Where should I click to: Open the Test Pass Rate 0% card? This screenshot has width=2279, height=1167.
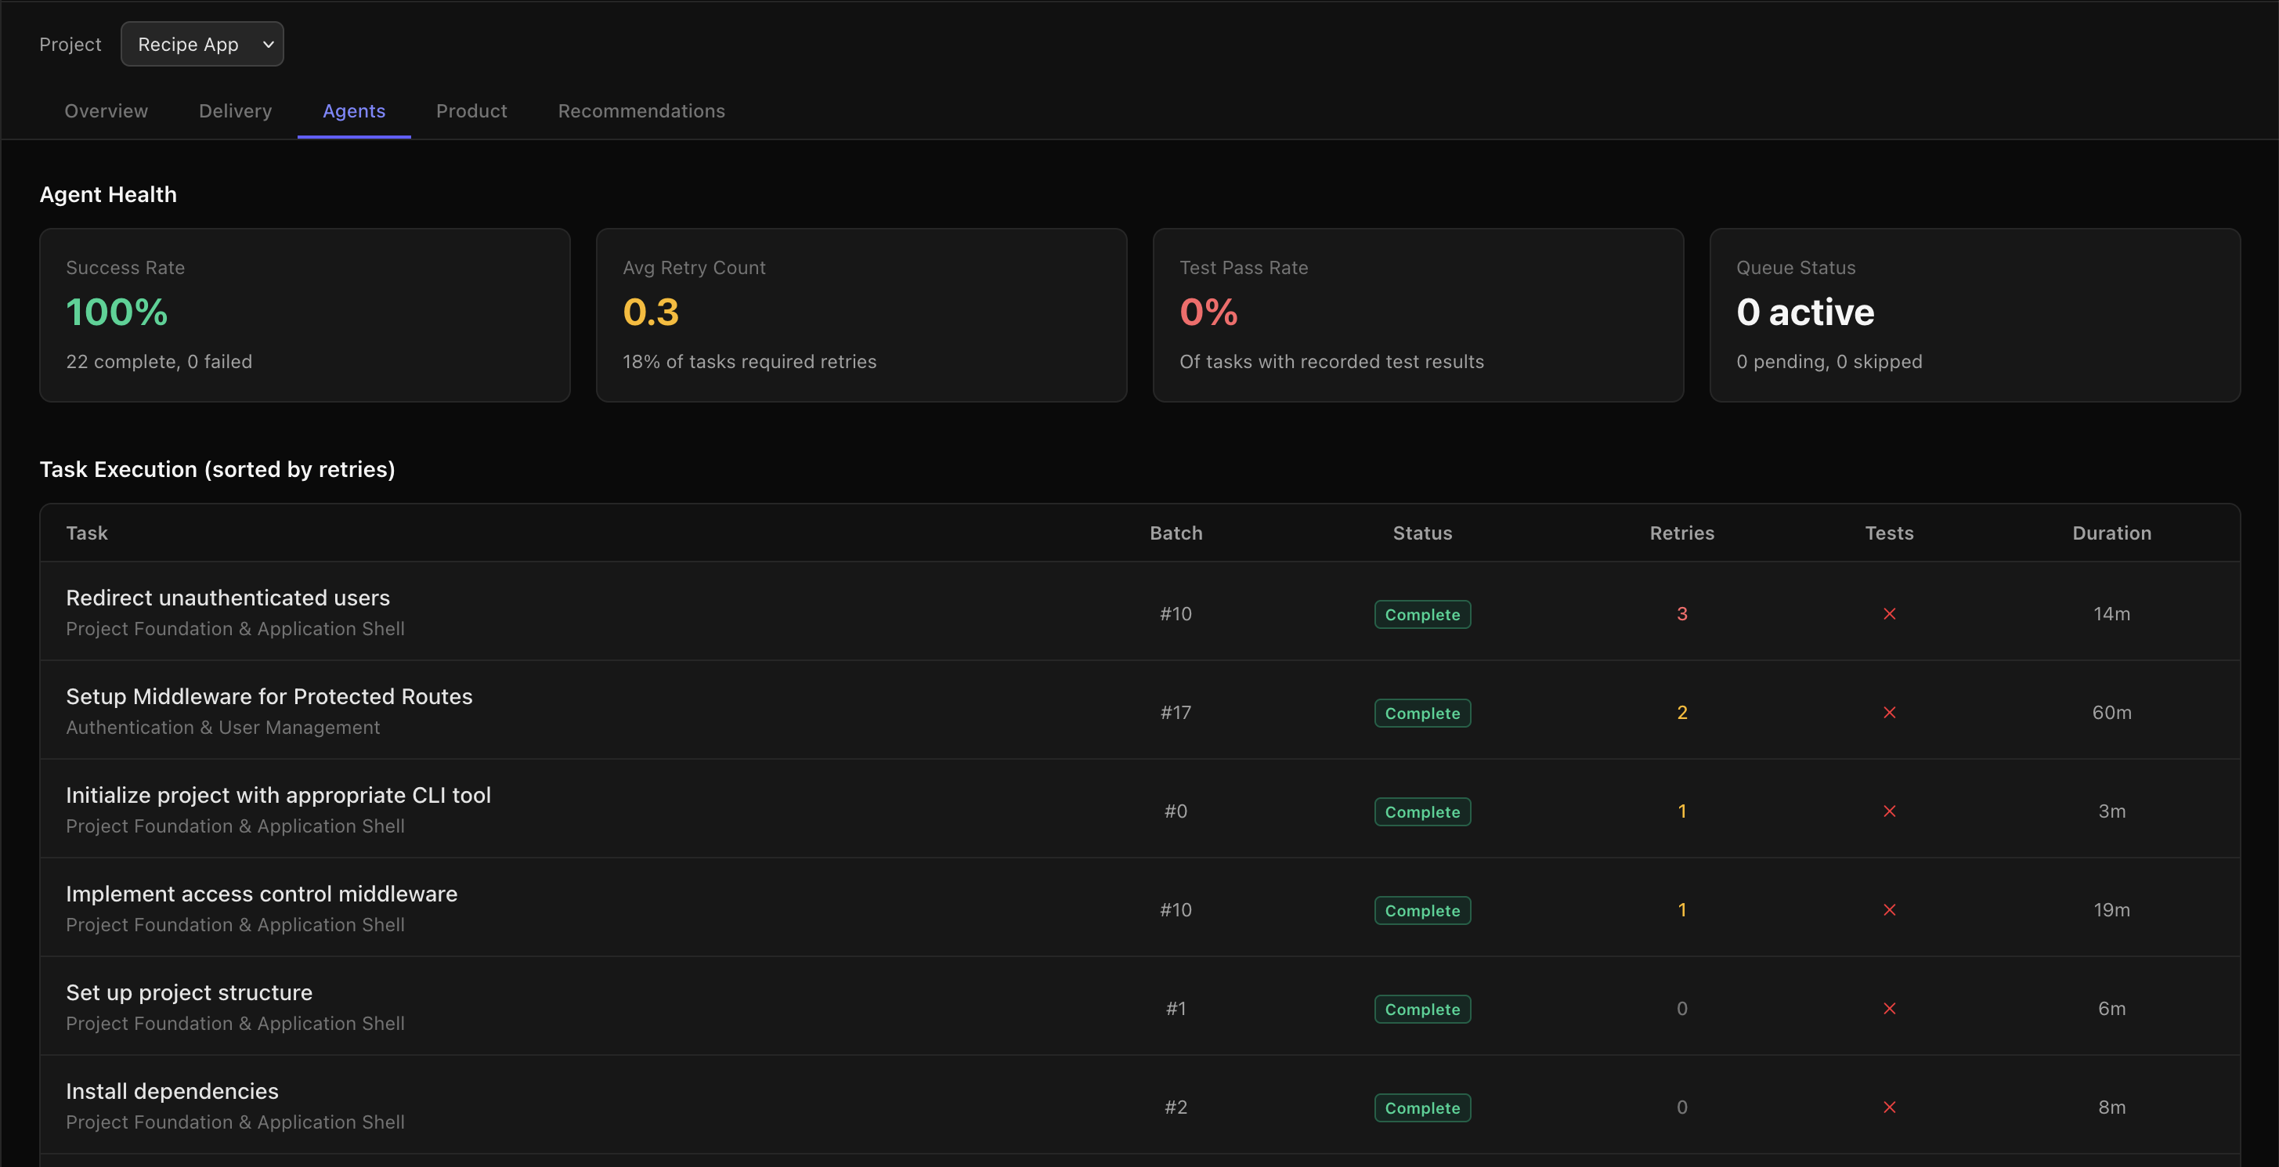1418,315
